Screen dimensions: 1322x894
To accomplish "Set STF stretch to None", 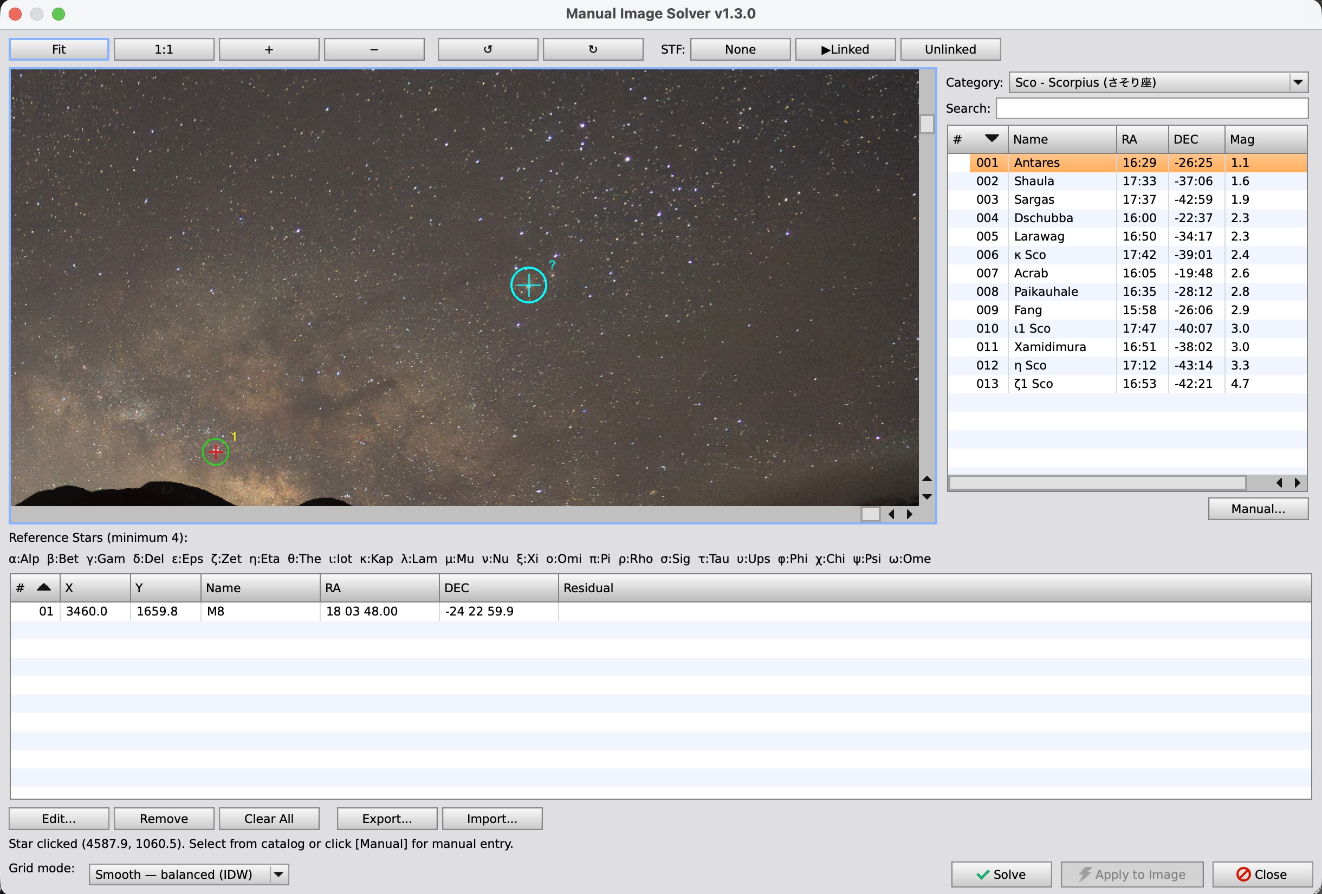I will click(x=740, y=49).
